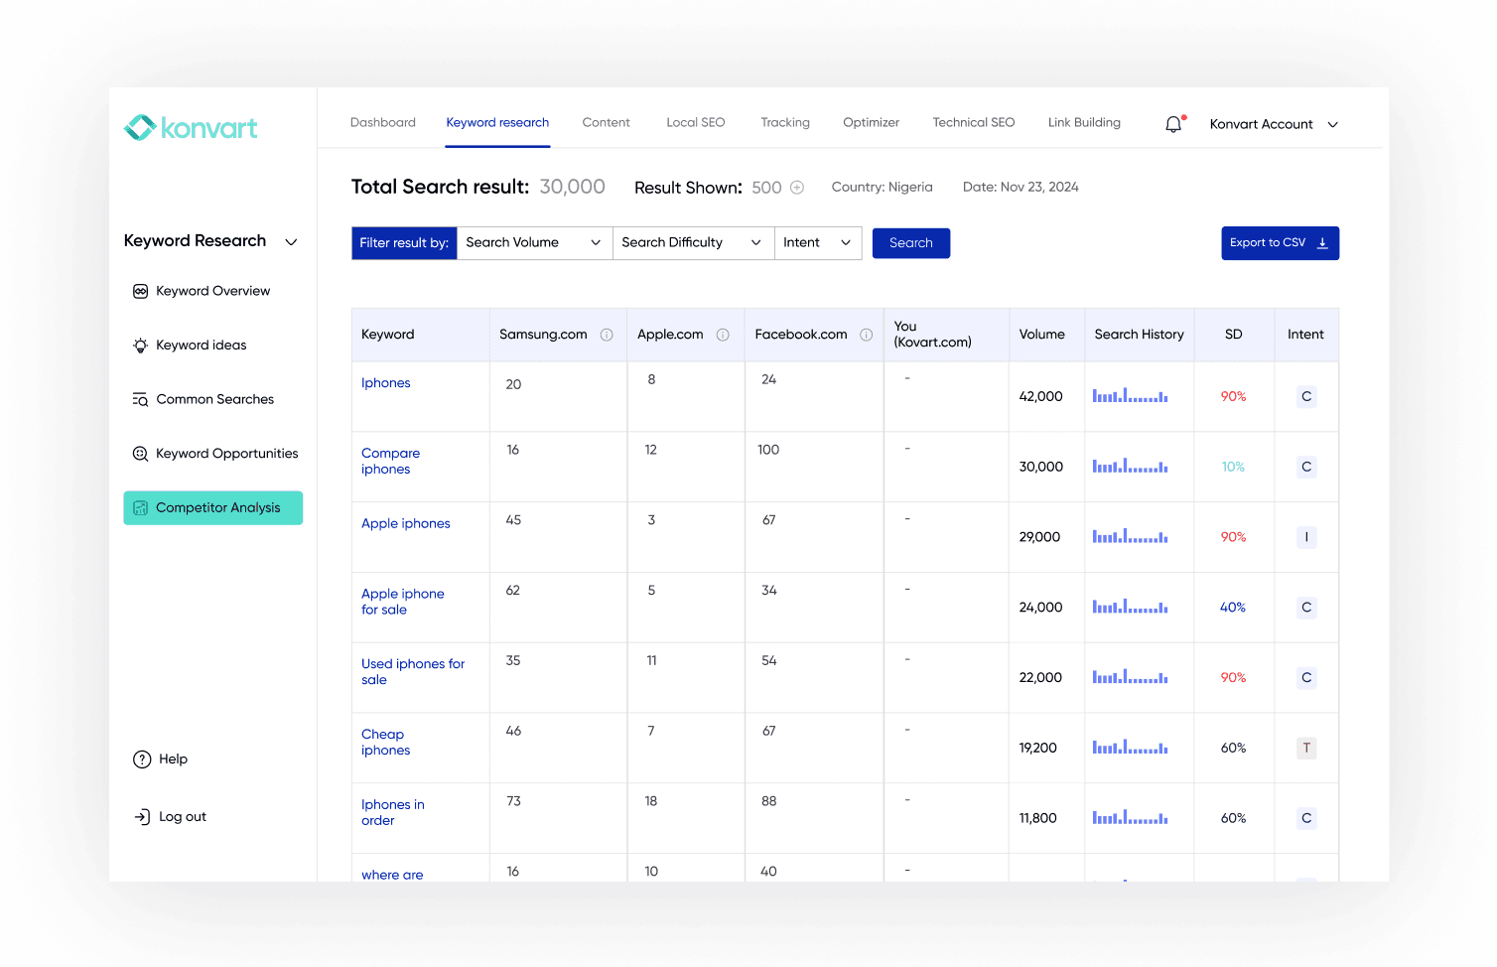Export results with Export to CSV
The width and height of the screenshot is (1497, 967).
pyautogui.click(x=1280, y=243)
